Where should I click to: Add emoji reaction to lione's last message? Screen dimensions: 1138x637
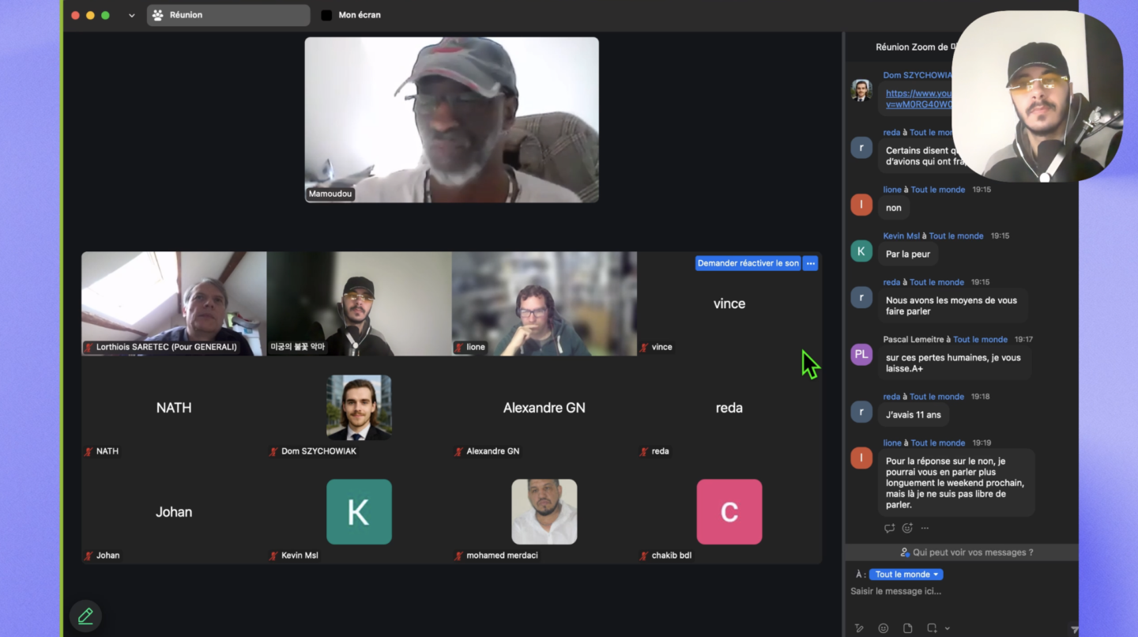click(907, 528)
